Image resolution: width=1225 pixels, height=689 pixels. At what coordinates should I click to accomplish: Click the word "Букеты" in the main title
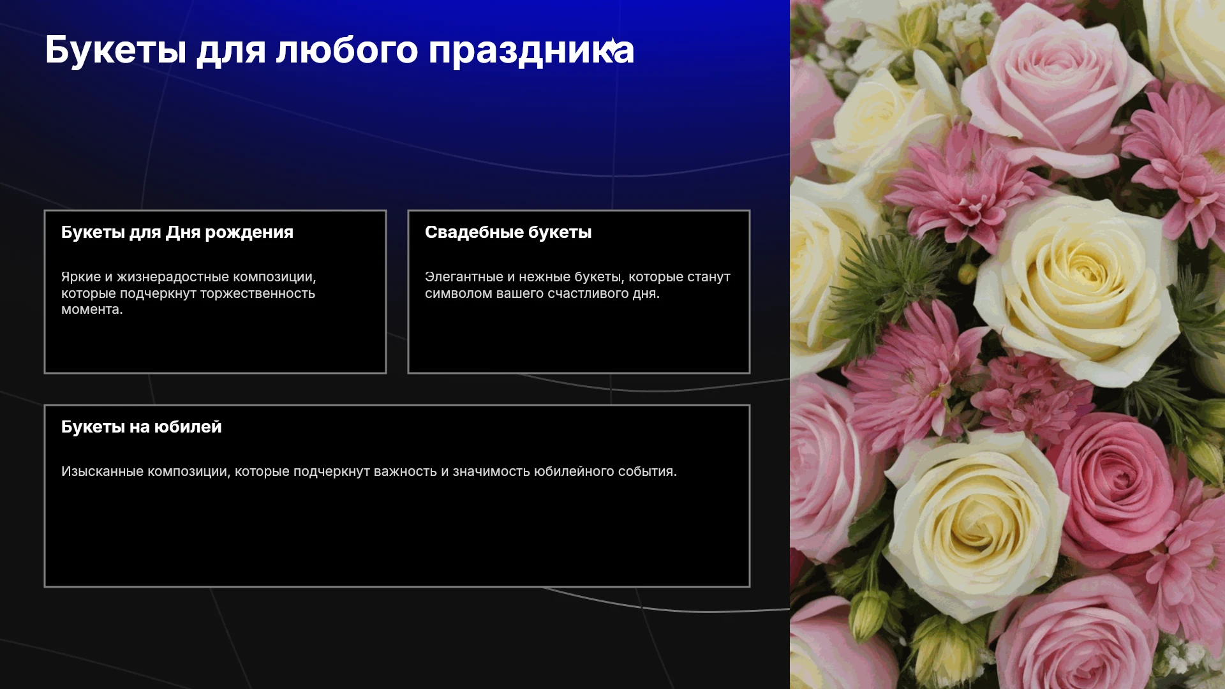pos(115,50)
